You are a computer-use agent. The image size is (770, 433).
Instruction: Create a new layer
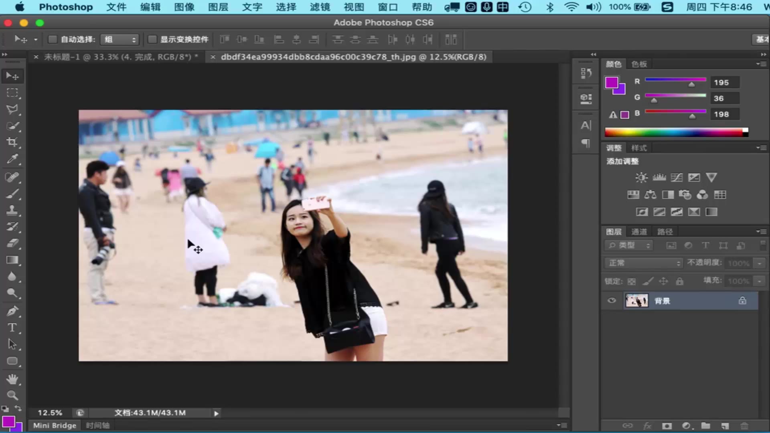[725, 426]
